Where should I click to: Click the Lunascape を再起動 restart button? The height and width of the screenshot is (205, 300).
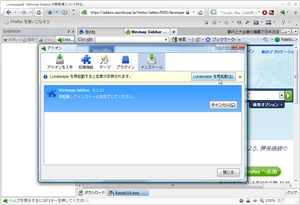213,77
